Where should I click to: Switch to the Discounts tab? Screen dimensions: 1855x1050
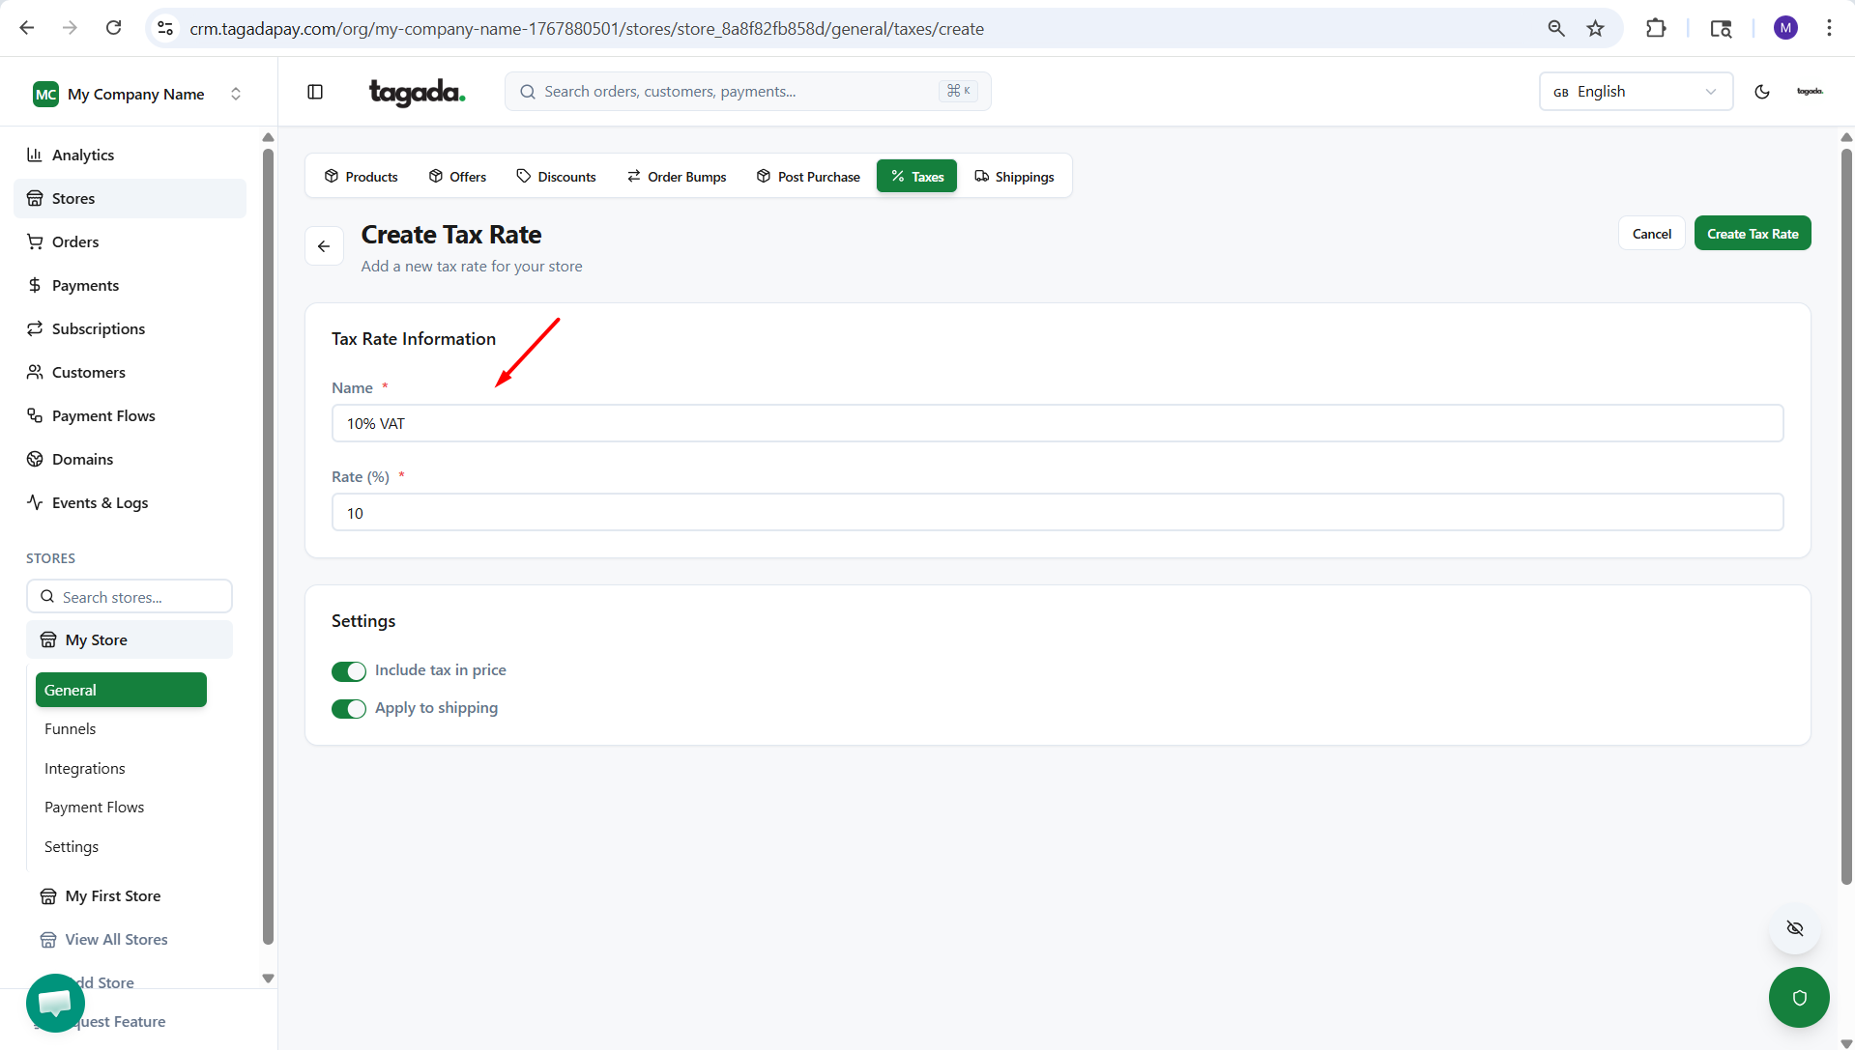click(x=556, y=177)
